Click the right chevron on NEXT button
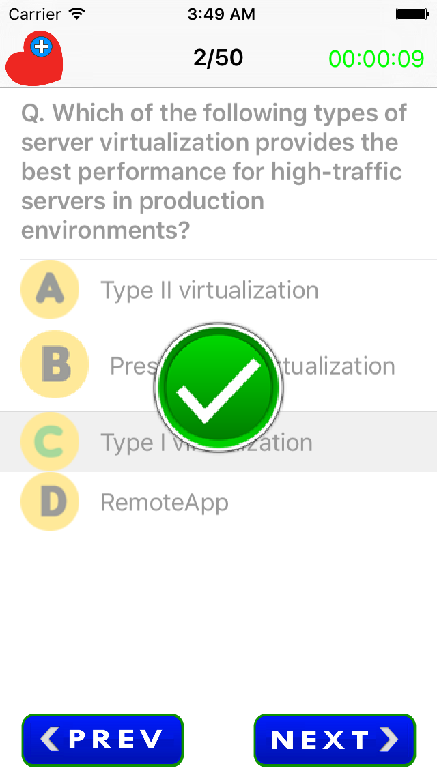Screen dimensions: 437x775 pos(389,740)
